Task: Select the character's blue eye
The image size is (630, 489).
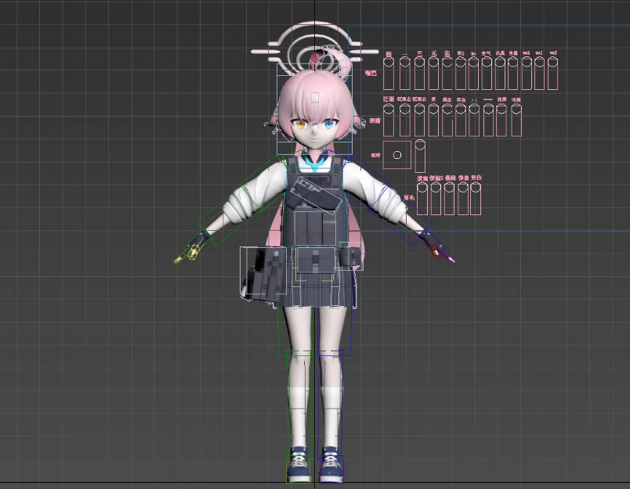Action: point(328,124)
